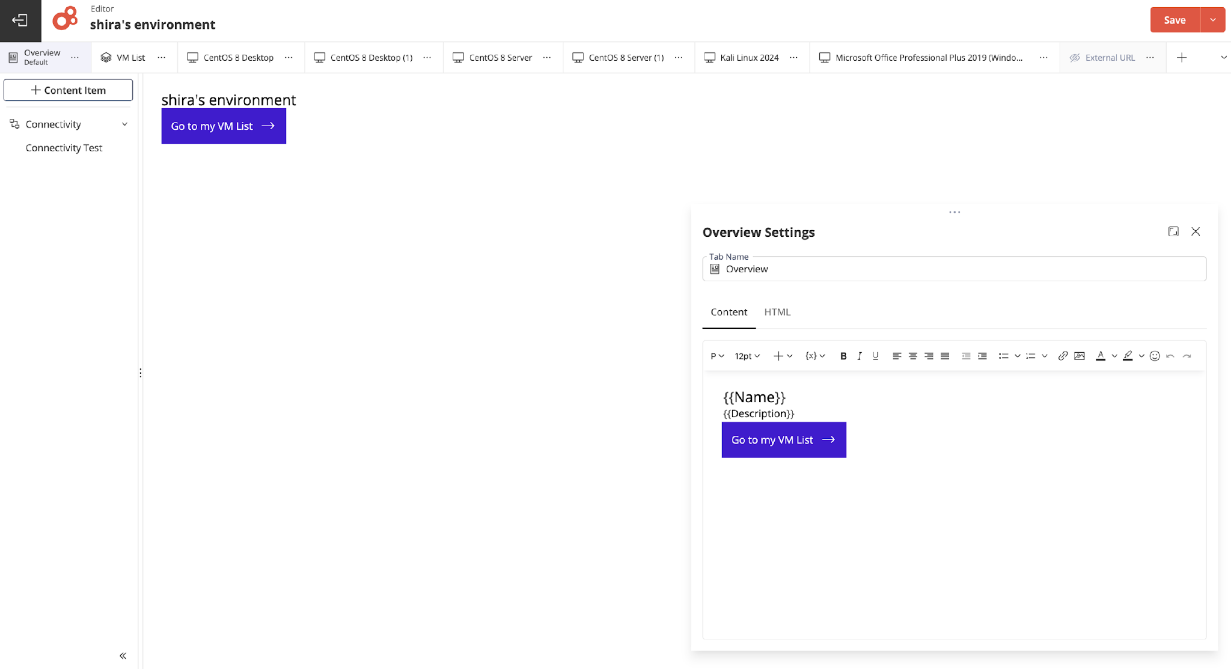Open VM List tab options menu
Image resolution: width=1231 pixels, height=669 pixels.
click(x=162, y=58)
